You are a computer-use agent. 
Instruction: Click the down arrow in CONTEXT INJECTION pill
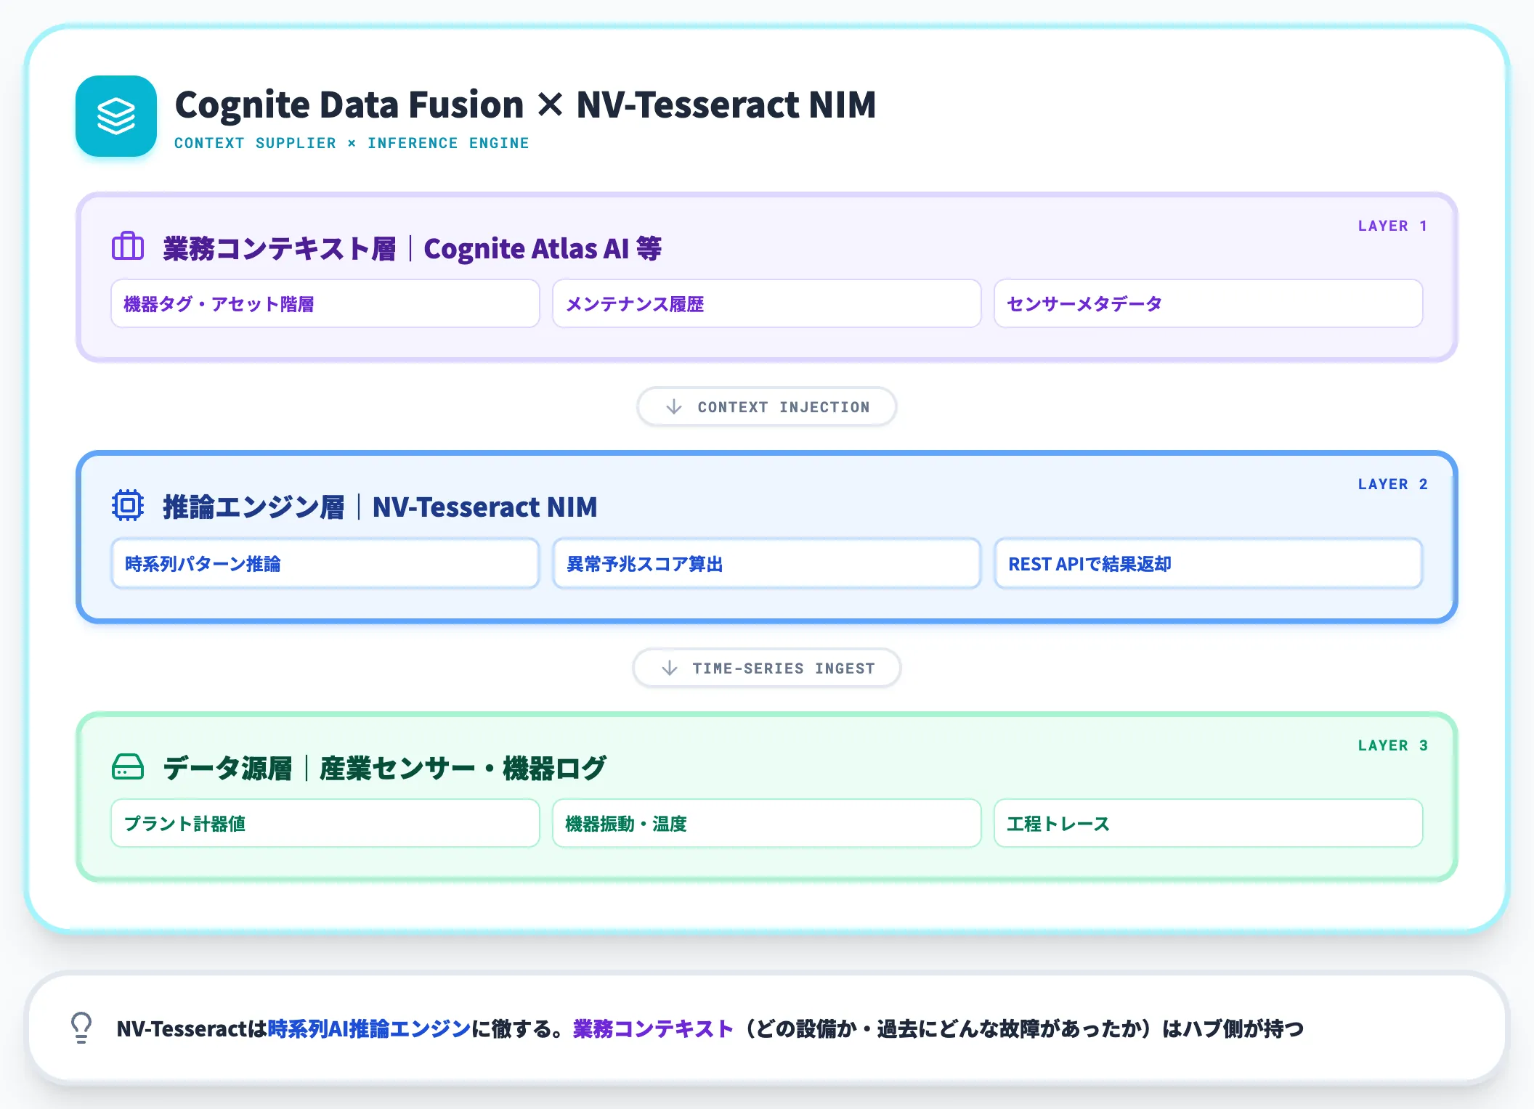(x=674, y=406)
